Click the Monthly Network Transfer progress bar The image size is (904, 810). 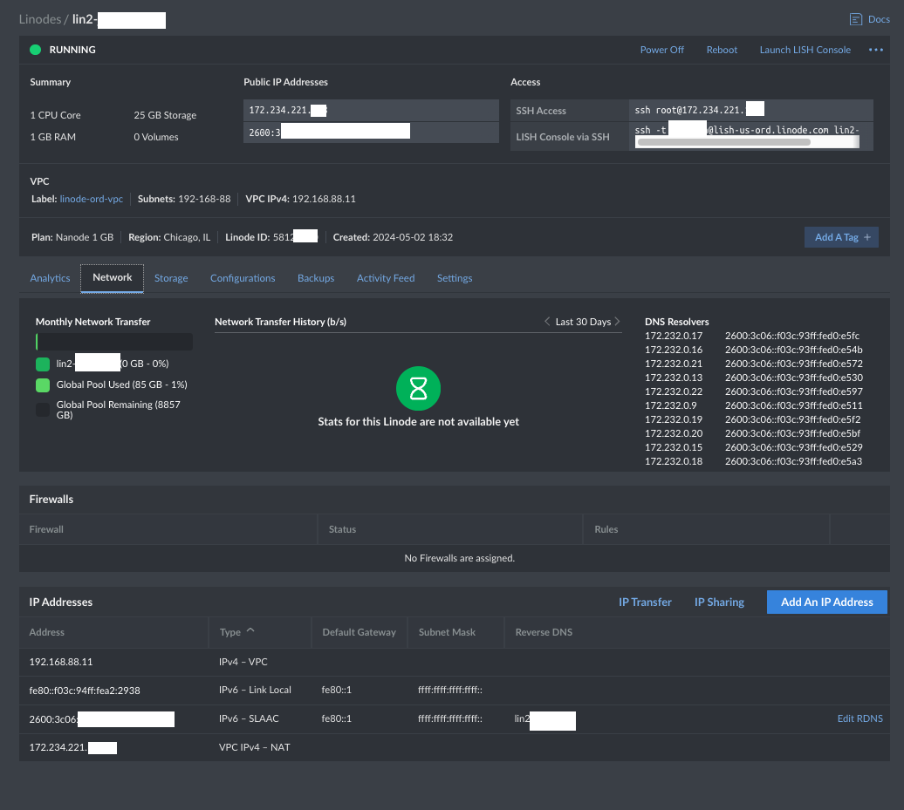(114, 342)
